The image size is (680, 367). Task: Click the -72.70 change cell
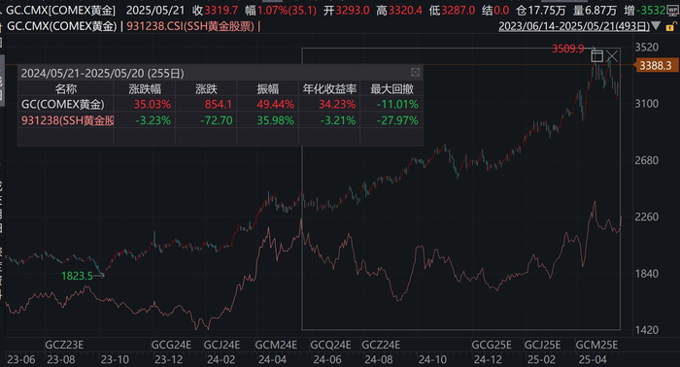(x=217, y=120)
